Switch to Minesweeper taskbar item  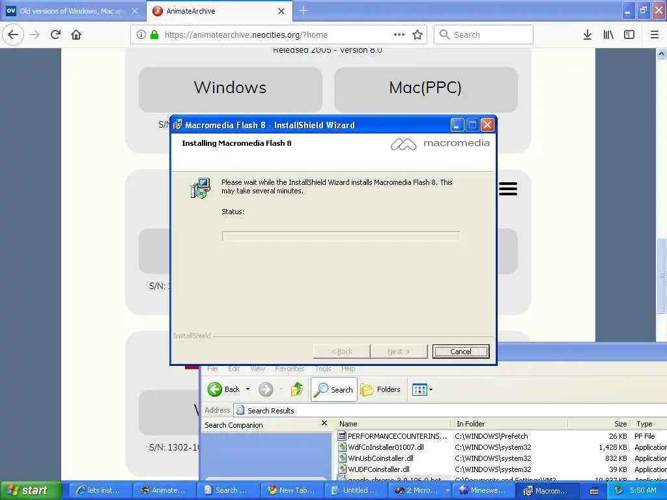coord(483,490)
